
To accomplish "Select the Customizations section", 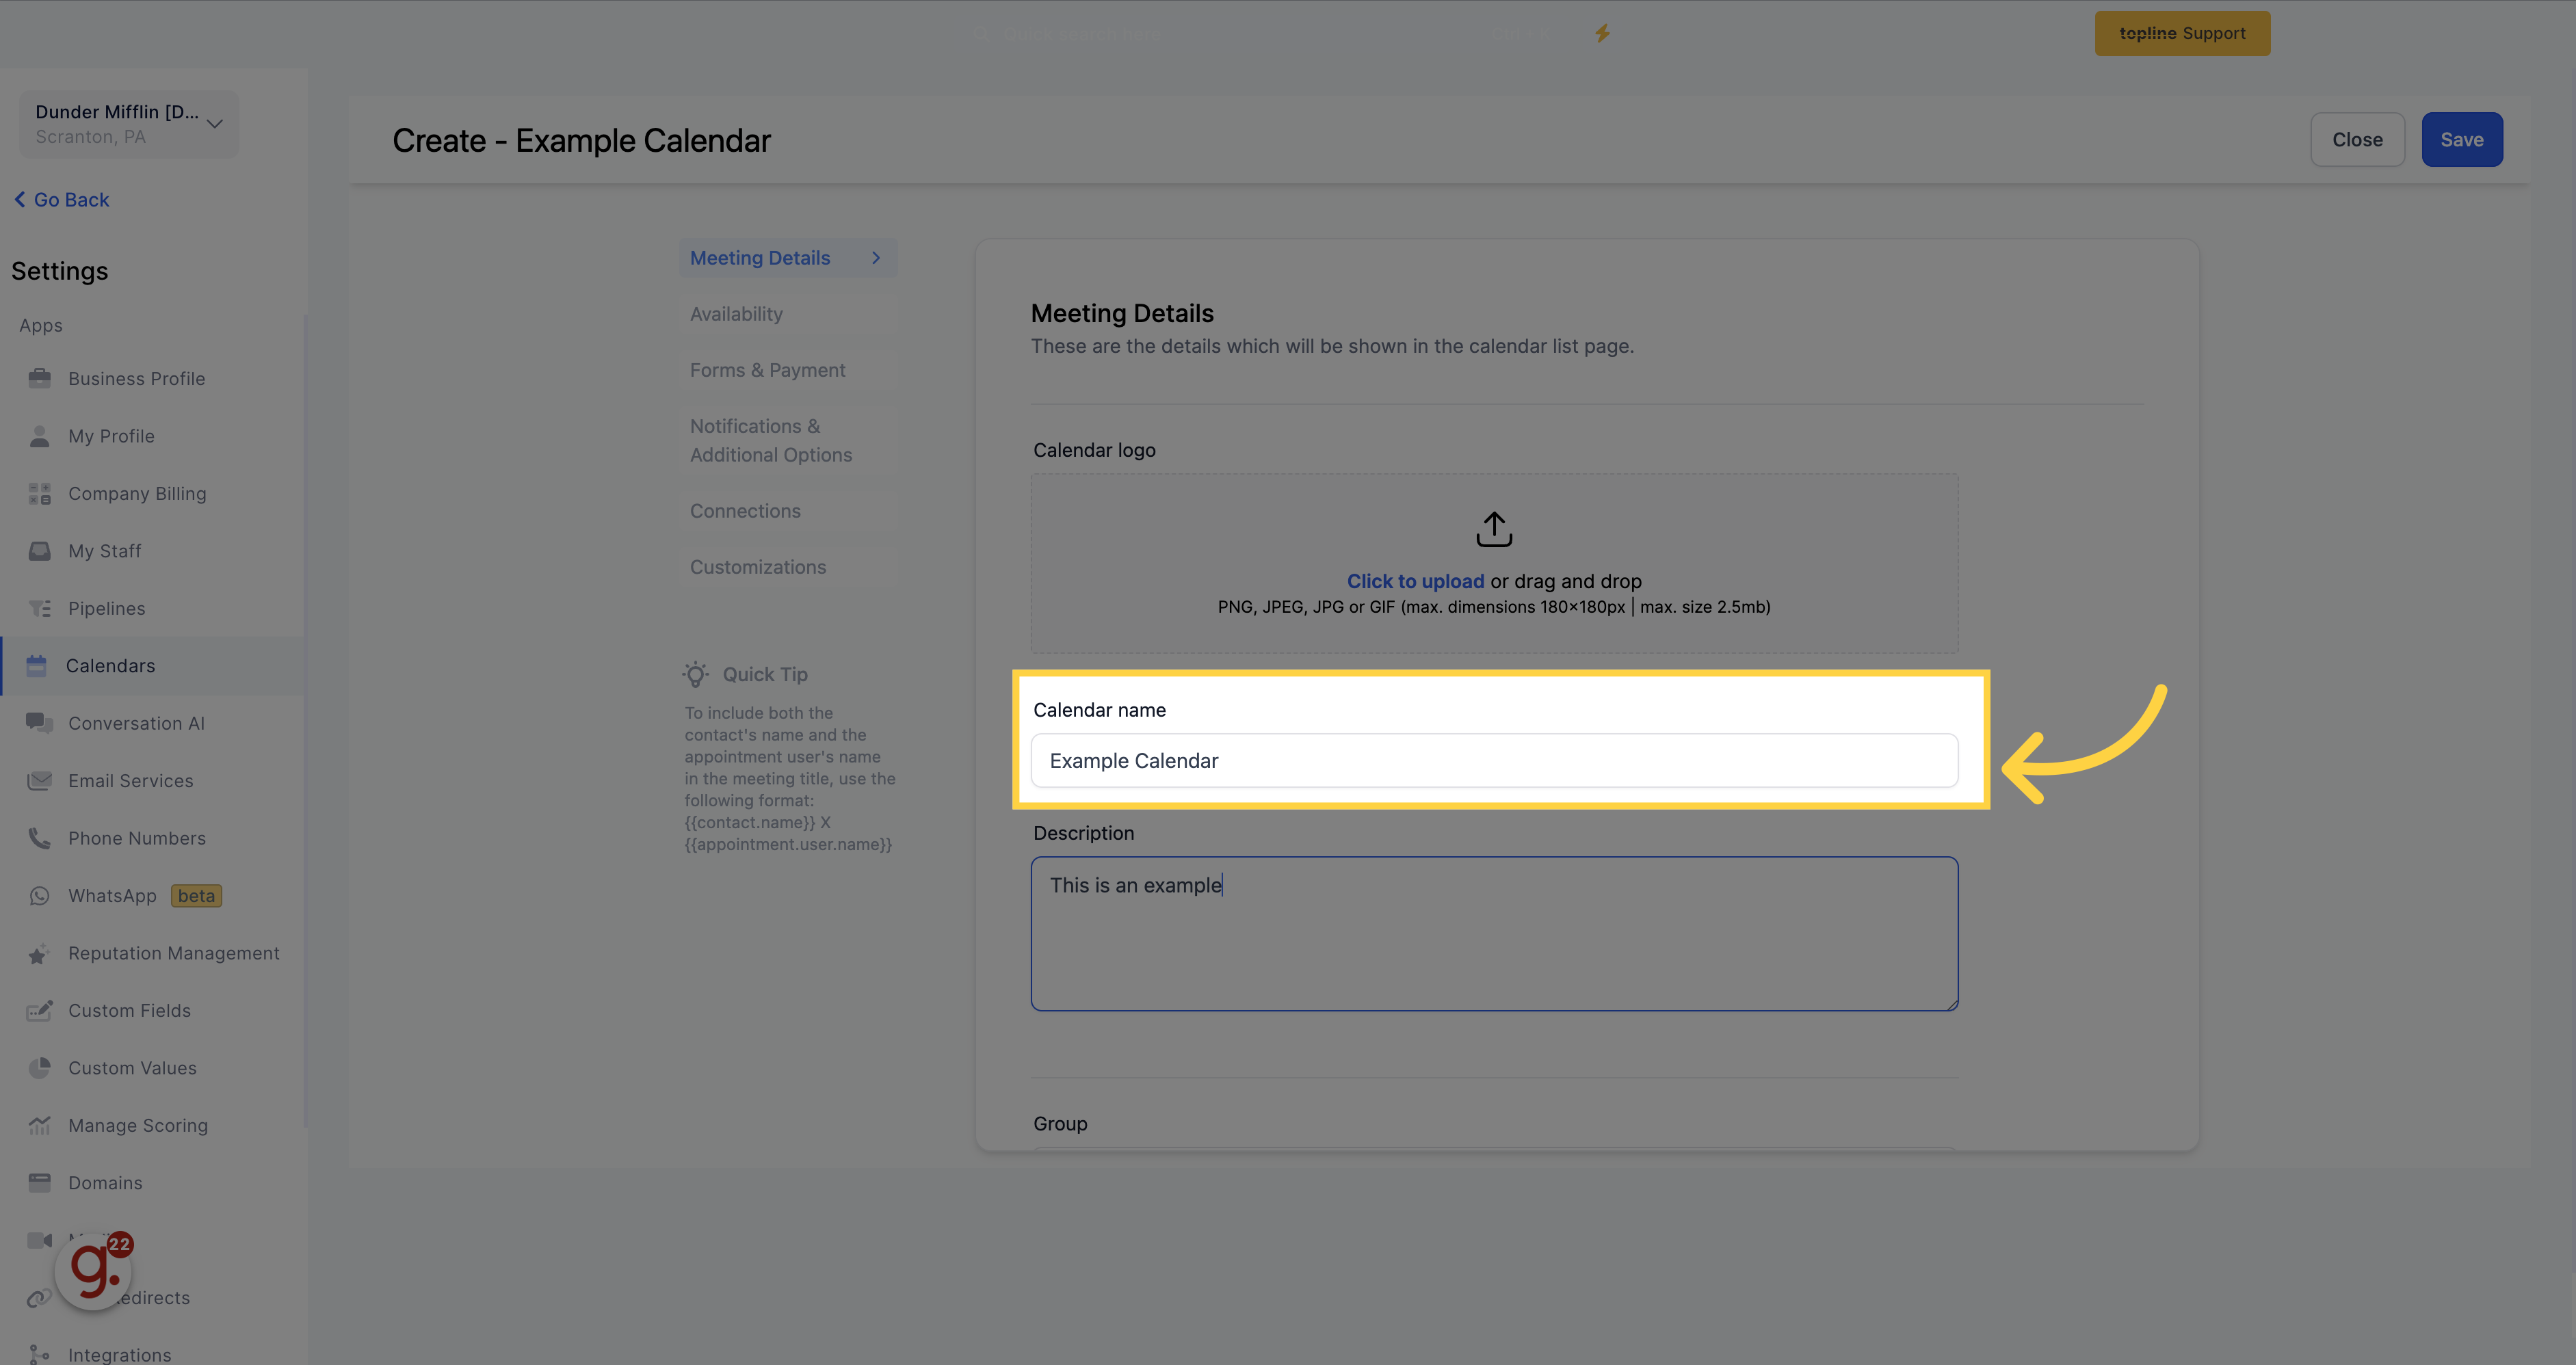I will coord(758,567).
